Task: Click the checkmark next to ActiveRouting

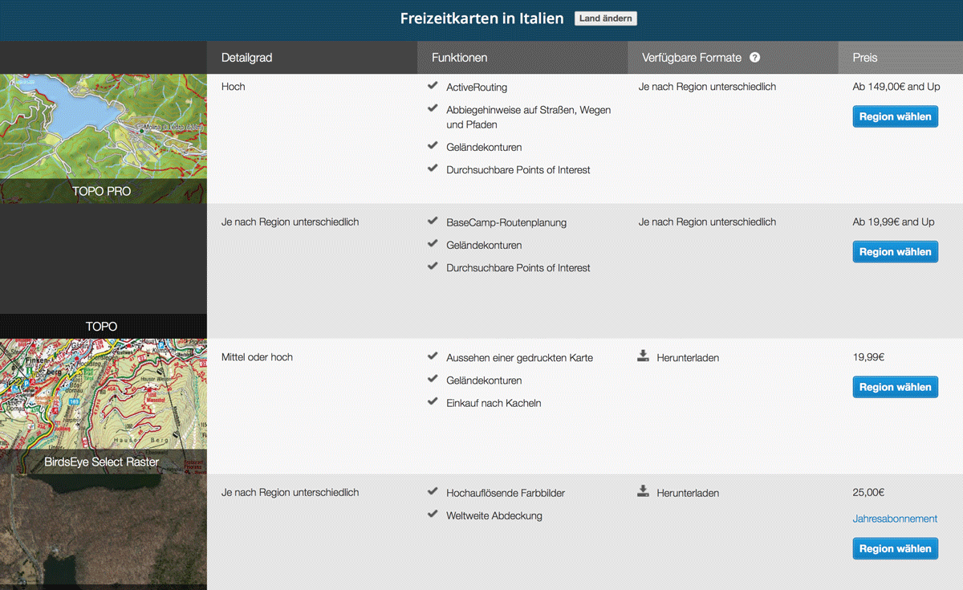Action: point(433,85)
